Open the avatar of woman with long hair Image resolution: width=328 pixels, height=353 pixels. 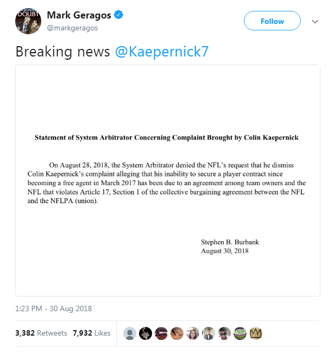tap(193, 333)
